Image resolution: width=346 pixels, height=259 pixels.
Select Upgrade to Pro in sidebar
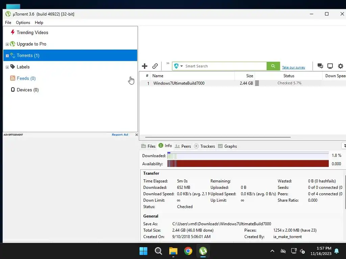[31, 44]
